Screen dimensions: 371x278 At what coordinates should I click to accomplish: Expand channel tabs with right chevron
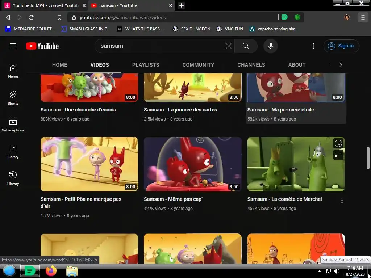click(340, 65)
